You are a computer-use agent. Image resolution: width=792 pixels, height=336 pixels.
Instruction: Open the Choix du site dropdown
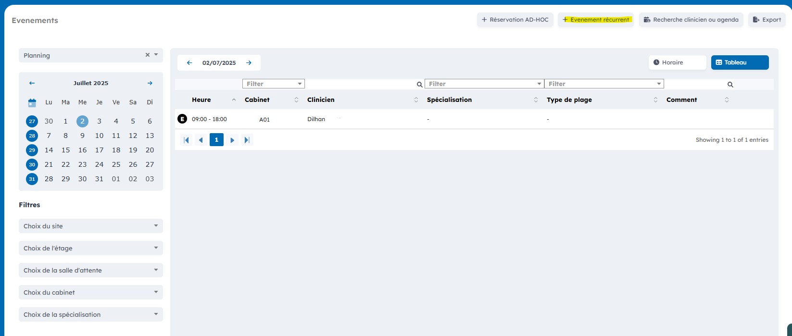point(91,226)
